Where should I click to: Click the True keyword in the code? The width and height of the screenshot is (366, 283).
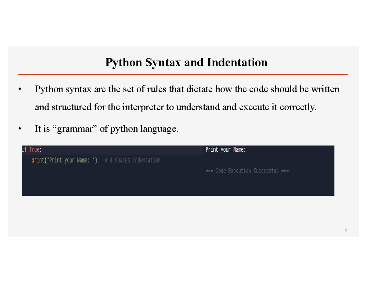35,150
